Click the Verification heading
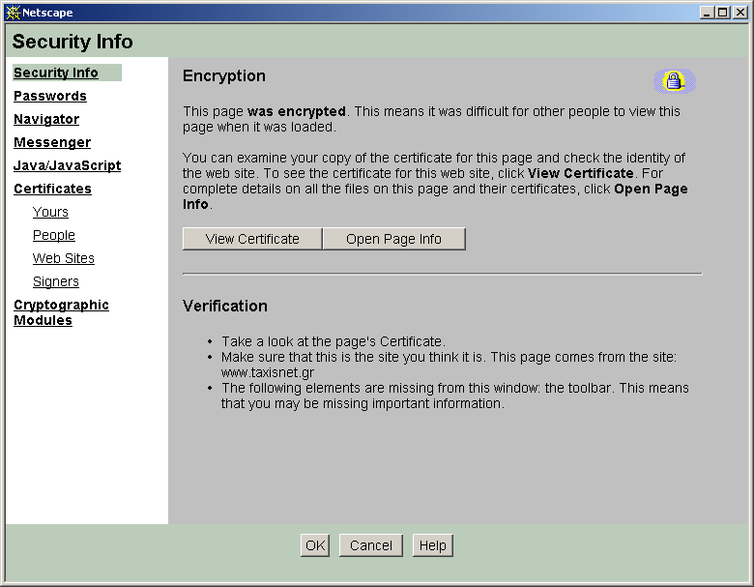Screen dimensions: 754x587 225,306
